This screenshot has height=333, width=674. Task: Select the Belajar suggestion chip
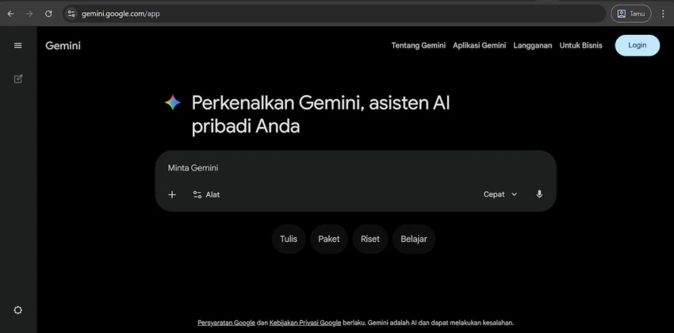tap(413, 239)
